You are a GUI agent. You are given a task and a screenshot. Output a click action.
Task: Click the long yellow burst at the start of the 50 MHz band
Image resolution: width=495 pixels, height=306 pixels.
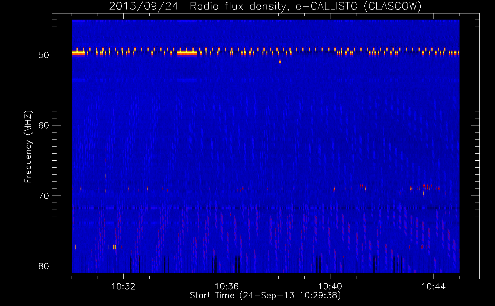79,53
